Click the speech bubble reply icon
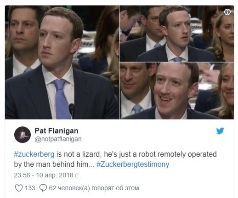238x198 pixels. point(43,188)
